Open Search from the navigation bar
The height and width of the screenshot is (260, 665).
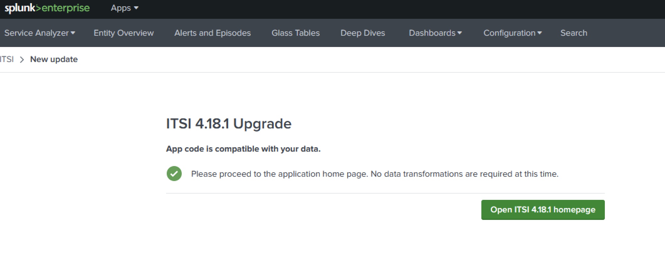coord(573,33)
